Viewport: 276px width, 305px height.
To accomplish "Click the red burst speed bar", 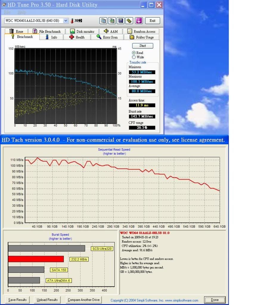I will pyautogui.click(x=36, y=259).
